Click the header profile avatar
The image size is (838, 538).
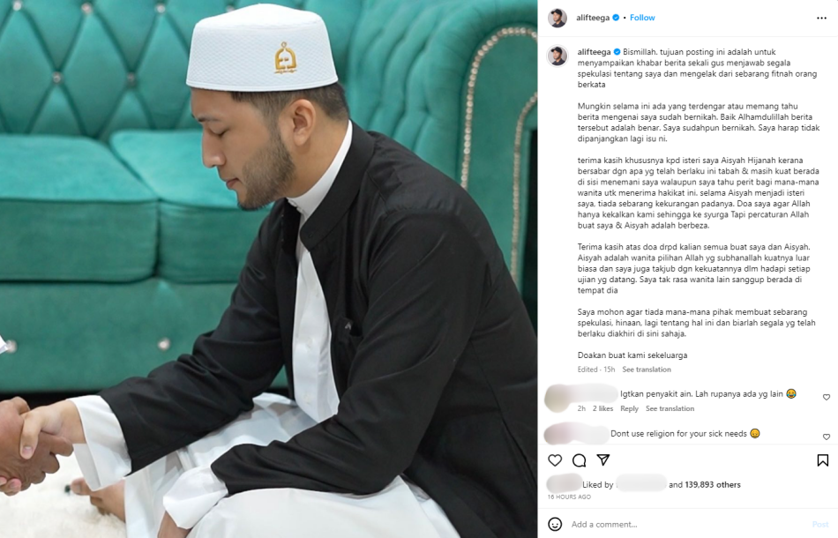(557, 19)
